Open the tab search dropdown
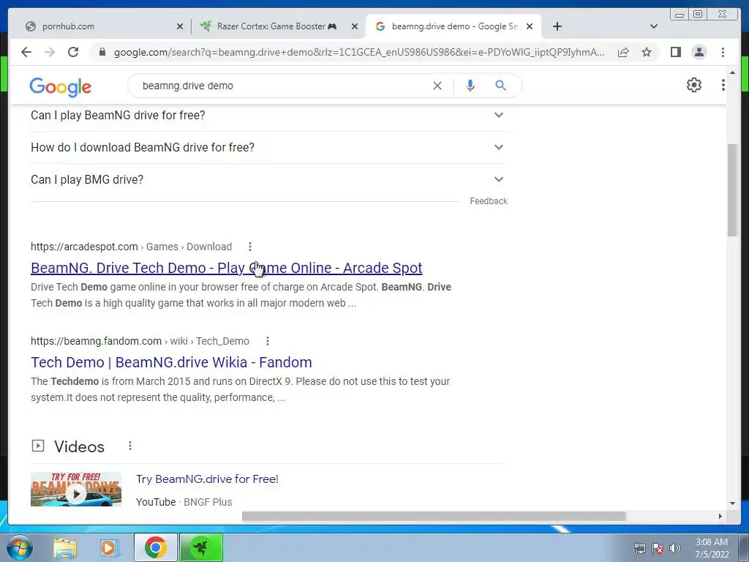The height and width of the screenshot is (562, 749). tap(654, 26)
